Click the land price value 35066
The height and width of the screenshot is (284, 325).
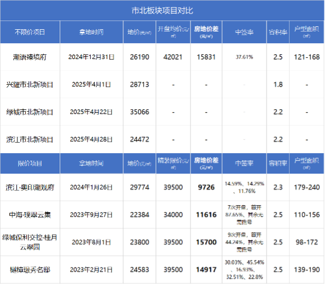[x=140, y=112]
